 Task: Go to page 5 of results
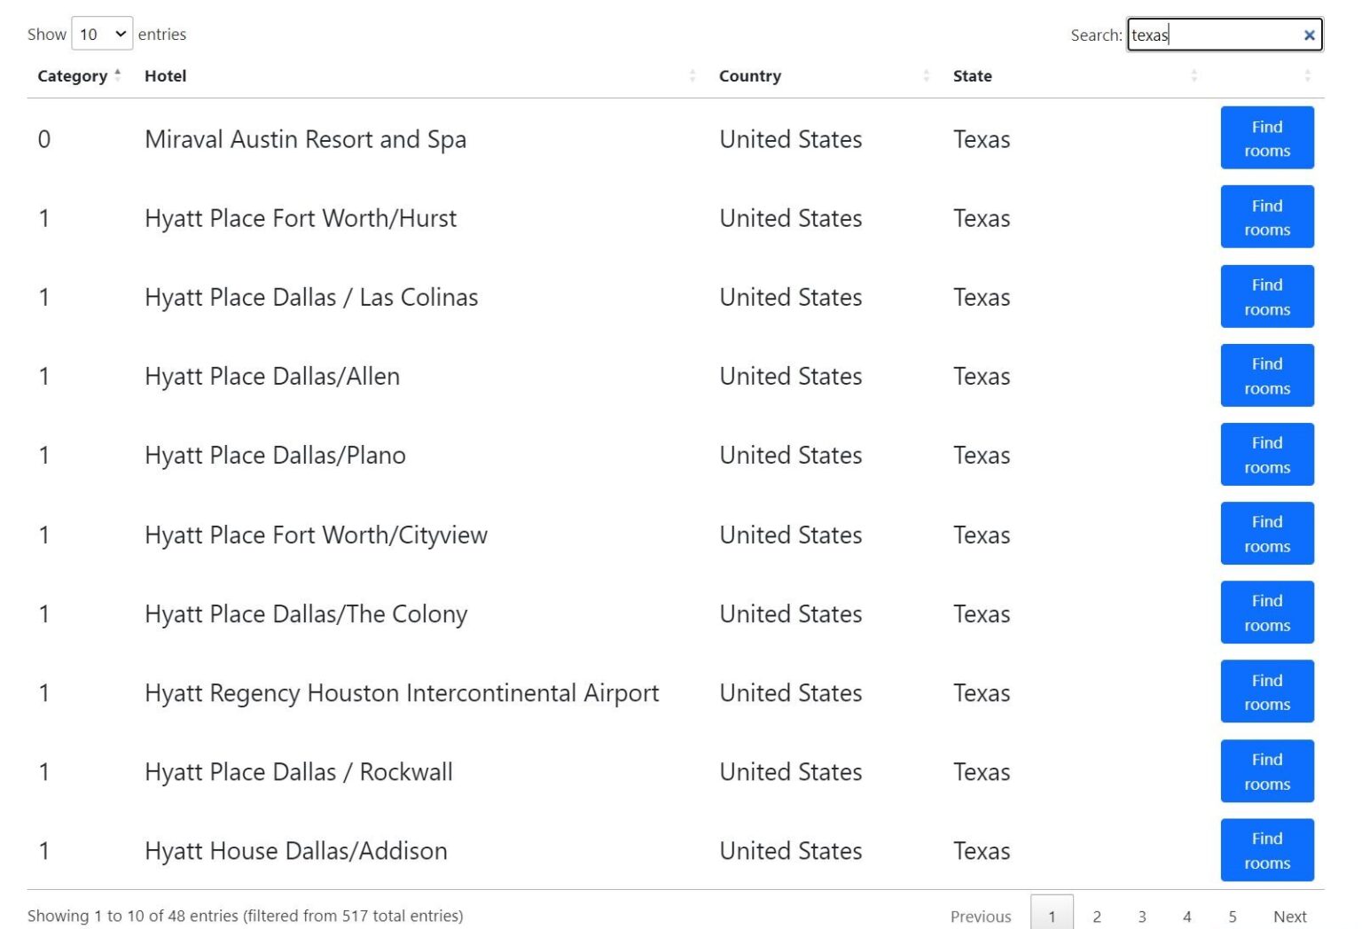pos(1232,917)
